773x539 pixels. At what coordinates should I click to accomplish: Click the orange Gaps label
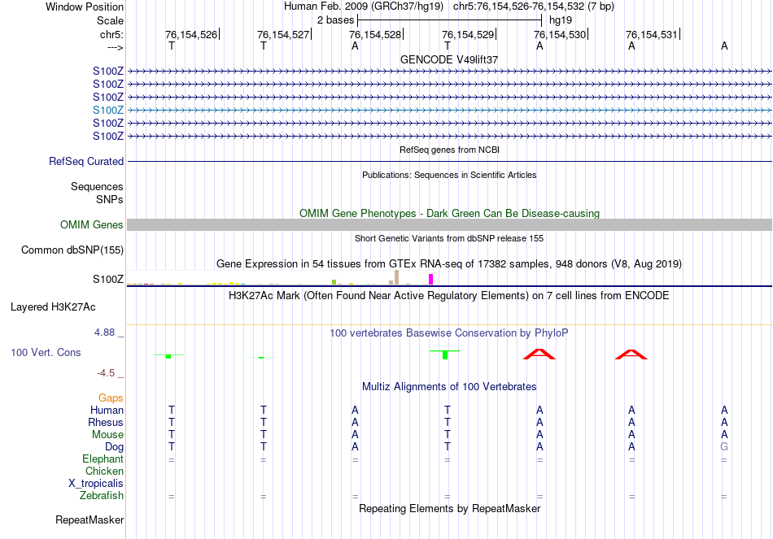tap(111, 398)
